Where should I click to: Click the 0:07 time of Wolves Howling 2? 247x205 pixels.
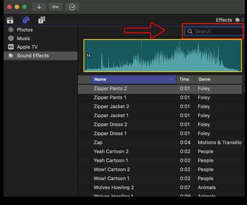[185, 188]
